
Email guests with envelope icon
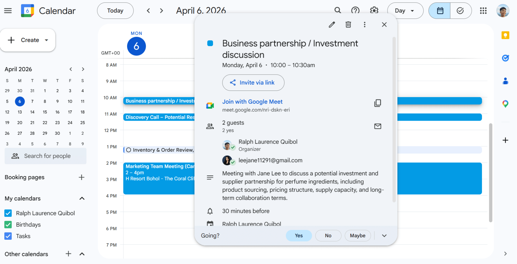(378, 126)
